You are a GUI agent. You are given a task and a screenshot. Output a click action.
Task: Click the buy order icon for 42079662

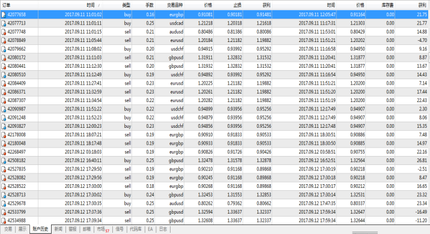[4, 49]
